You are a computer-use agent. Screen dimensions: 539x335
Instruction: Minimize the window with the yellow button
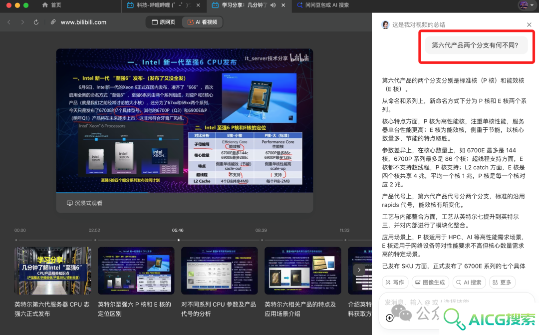coord(17,5)
